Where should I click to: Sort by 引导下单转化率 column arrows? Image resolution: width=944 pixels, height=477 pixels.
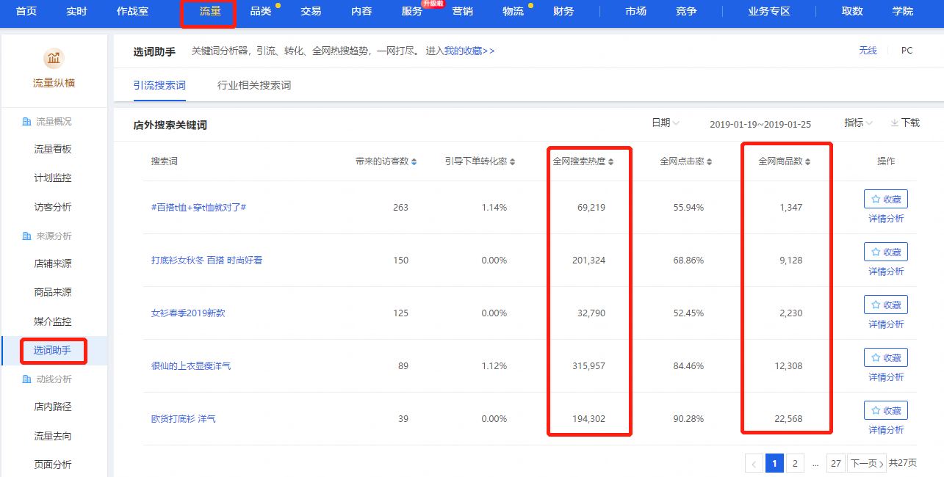pos(513,161)
